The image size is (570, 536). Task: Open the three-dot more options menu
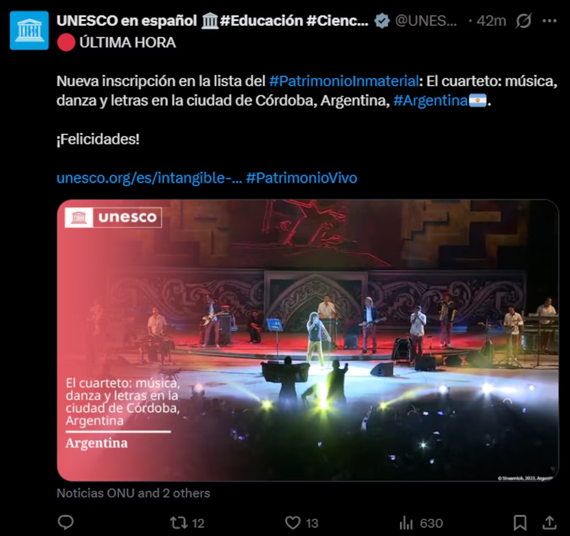coord(549,21)
